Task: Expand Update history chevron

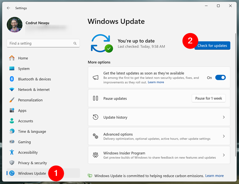Action: (x=224, y=117)
